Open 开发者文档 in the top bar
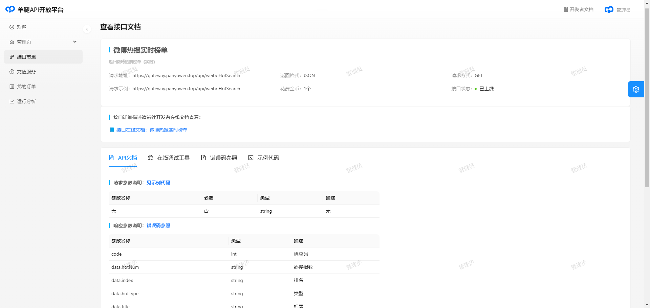Viewport: 650px width, 308px height. 579,9
